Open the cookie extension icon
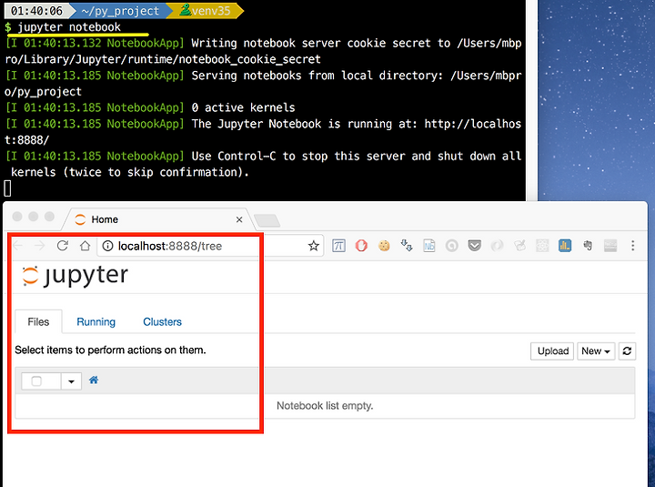Viewport: 655px width, 487px height. pyautogui.click(x=384, y=246)
